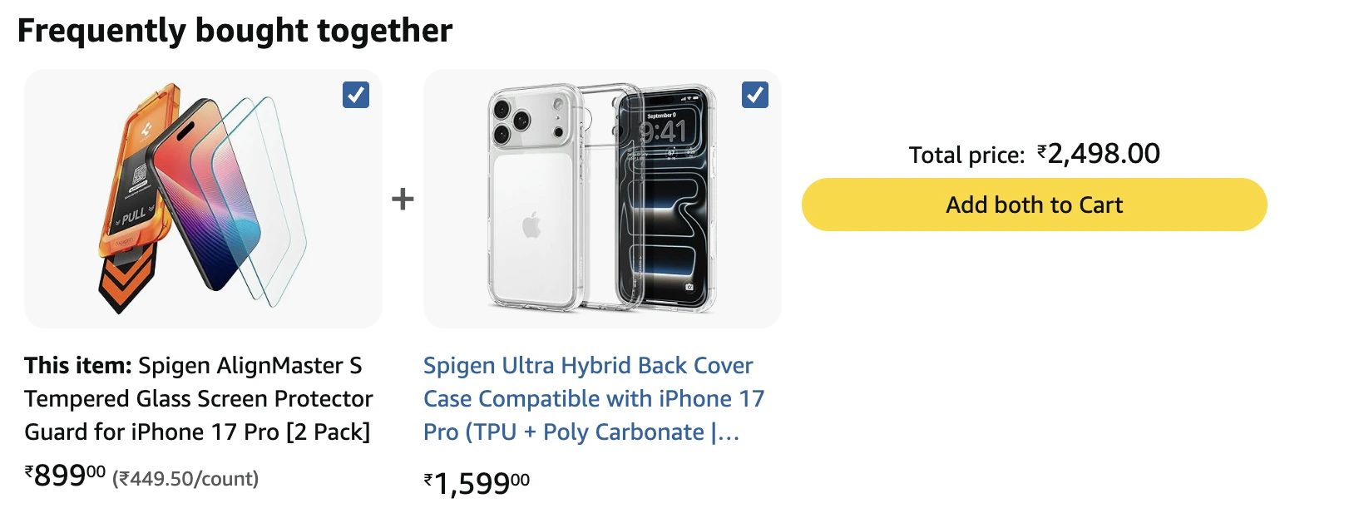Click the Total price amount ₹2,498.00

tap(1098, 154)
